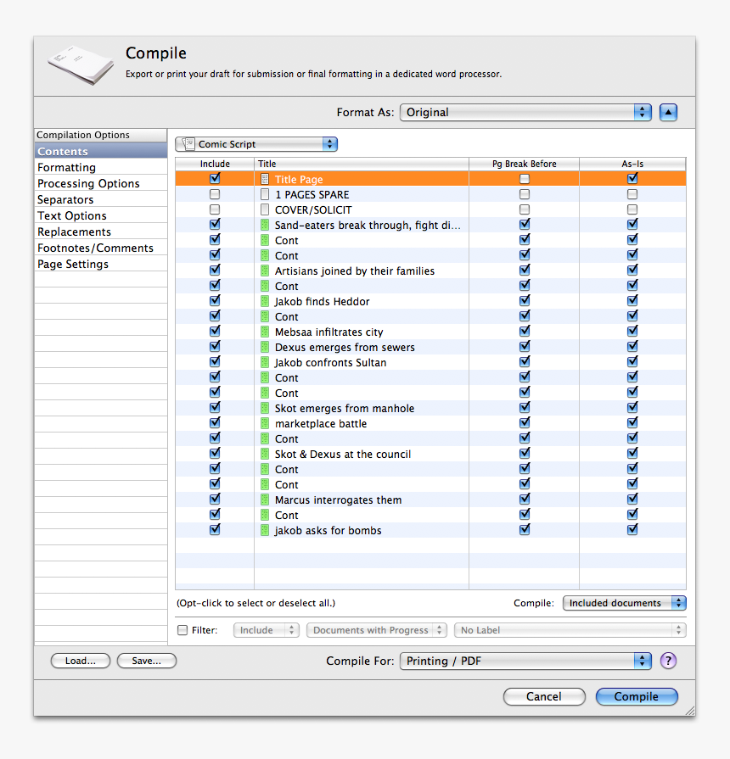Click the Load button
730x759 pixels.
tap(80, 661)
